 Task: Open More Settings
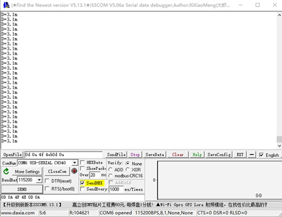point(27,171)
